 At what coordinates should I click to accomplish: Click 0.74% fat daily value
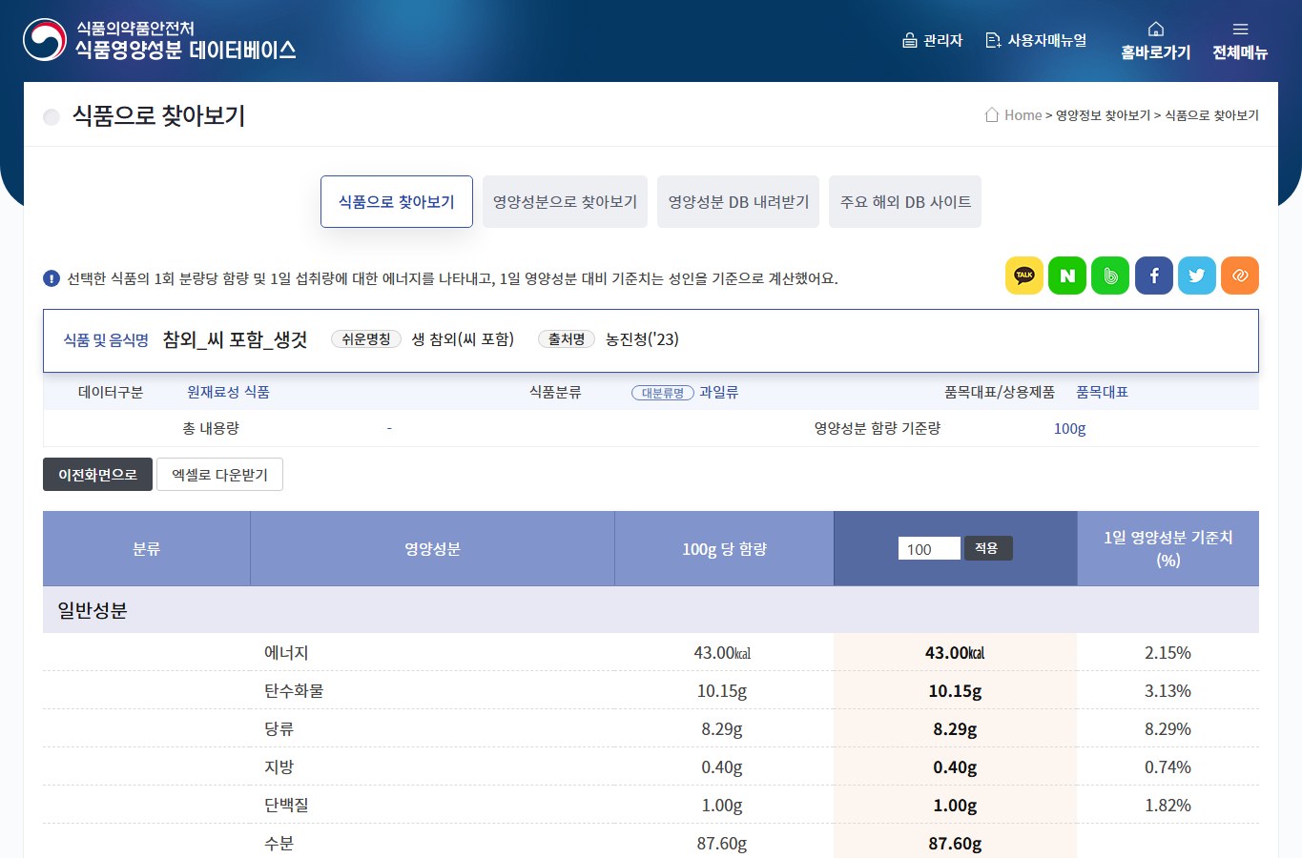click(x=1168, y=767)
